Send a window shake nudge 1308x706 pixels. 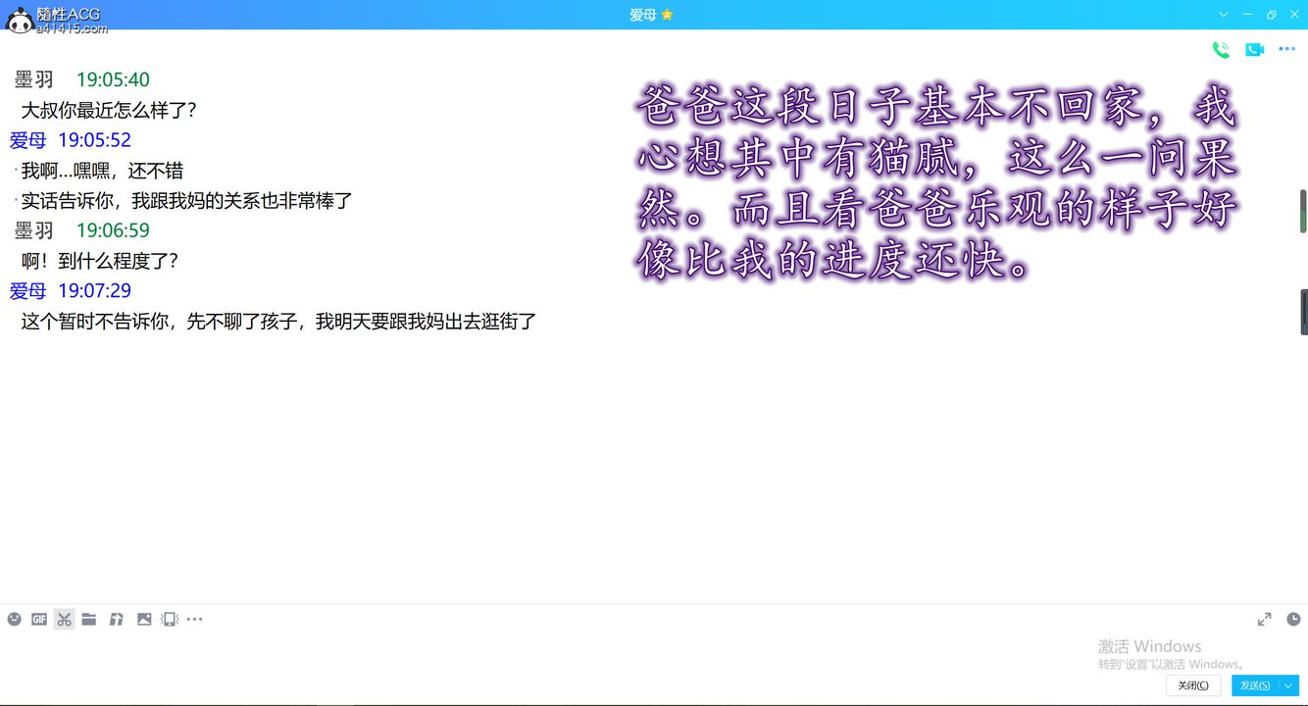[170, 619]
